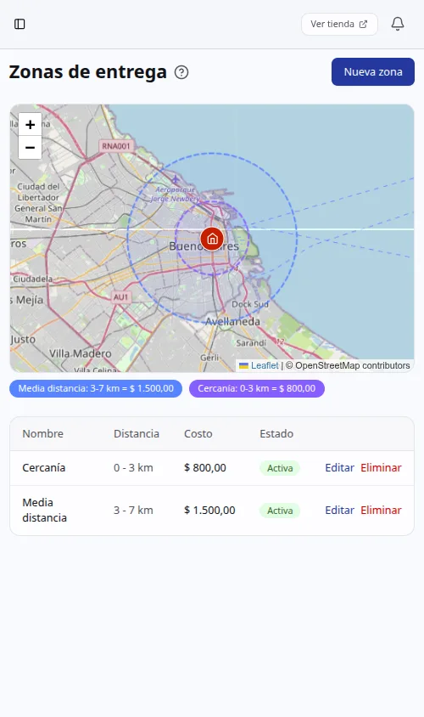424x717 pixels.
Task: Select the red store home marker
Action: [212, 239]
